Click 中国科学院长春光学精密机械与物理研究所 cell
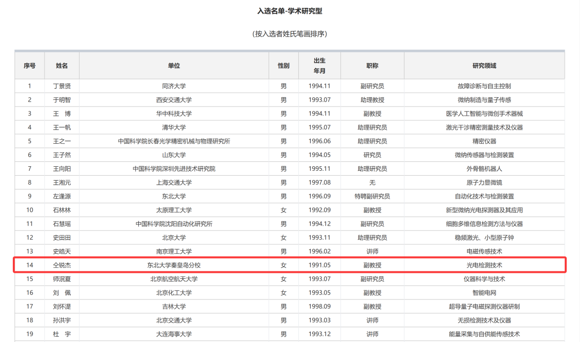 click(x=174, y=141)
